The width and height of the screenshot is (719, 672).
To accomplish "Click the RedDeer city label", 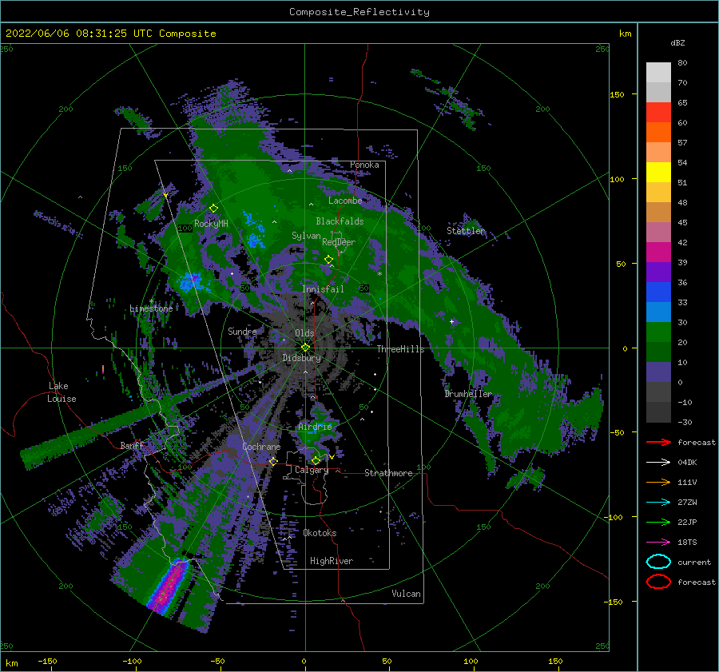I will point(339,242).
